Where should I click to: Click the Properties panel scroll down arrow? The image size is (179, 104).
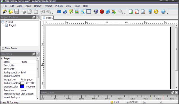(37, 98)
